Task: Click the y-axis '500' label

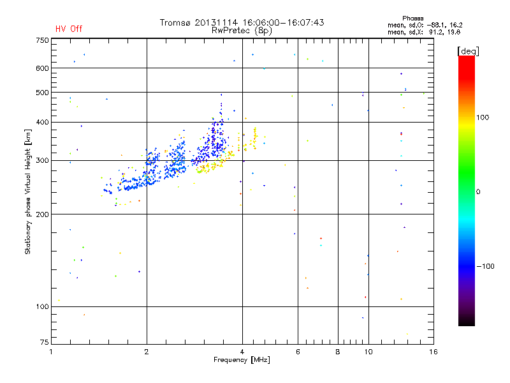Action: point(42,93)
